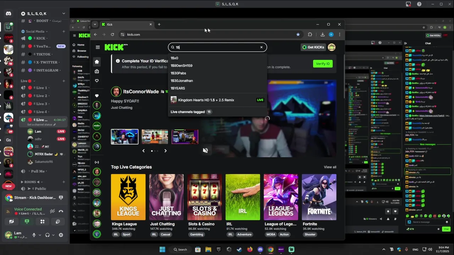454x255 pixels.
Task: Toggle Discord headphone deafen
Action: pos(48,235)
